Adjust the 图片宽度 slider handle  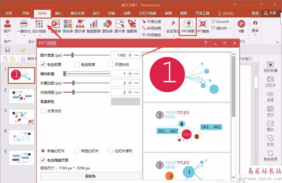(x=73, y=55)
